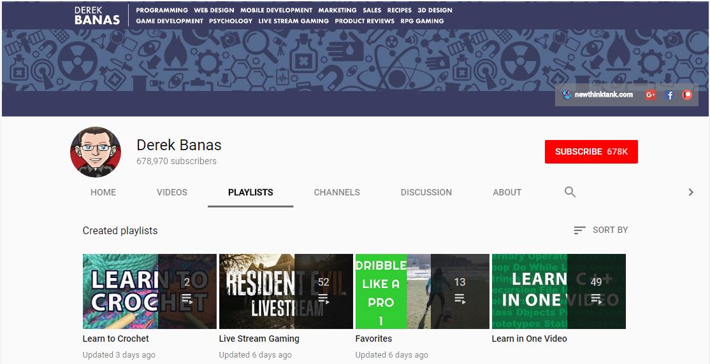
Task: Go to the About tab
Action: tap(507, 192)
